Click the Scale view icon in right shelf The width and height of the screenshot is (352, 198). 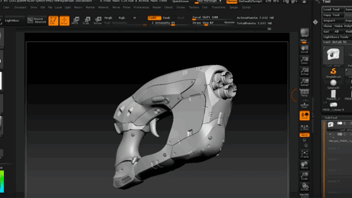[x=304, y=176]
